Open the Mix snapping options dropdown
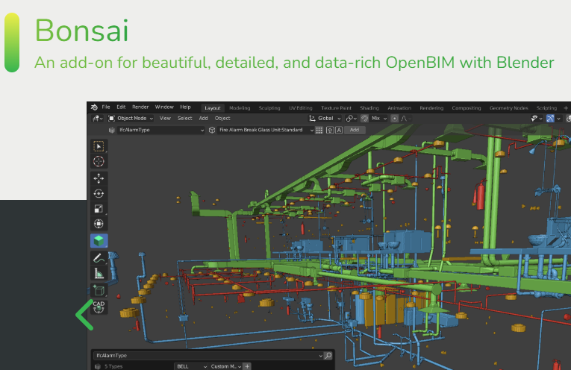 tap(378, 119)
